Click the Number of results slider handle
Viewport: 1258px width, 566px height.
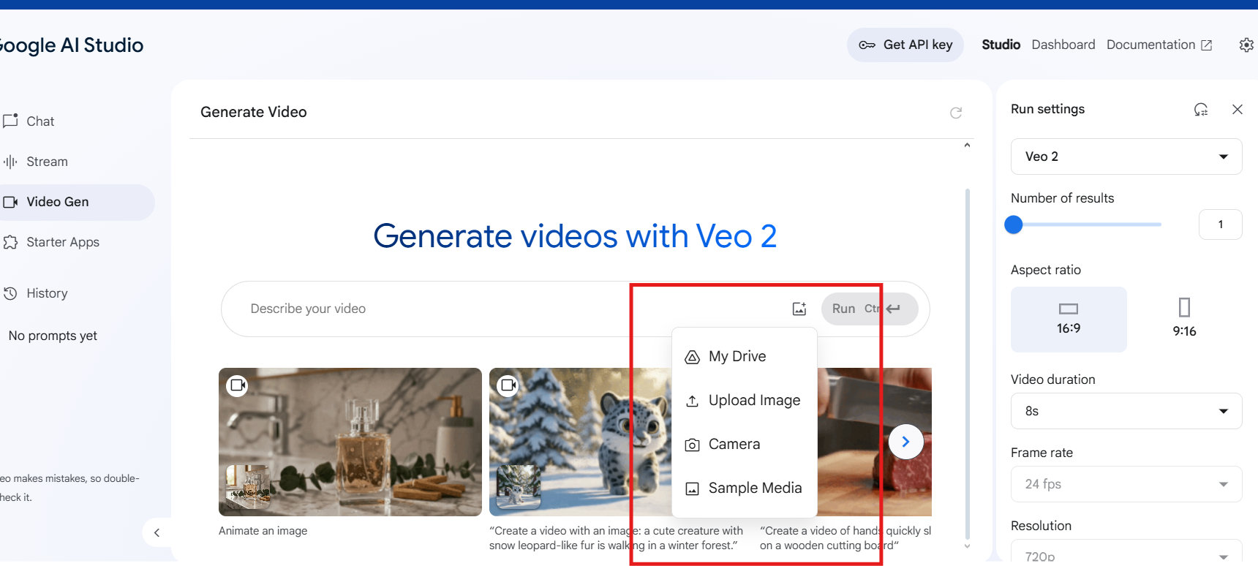click(1014, 224)
